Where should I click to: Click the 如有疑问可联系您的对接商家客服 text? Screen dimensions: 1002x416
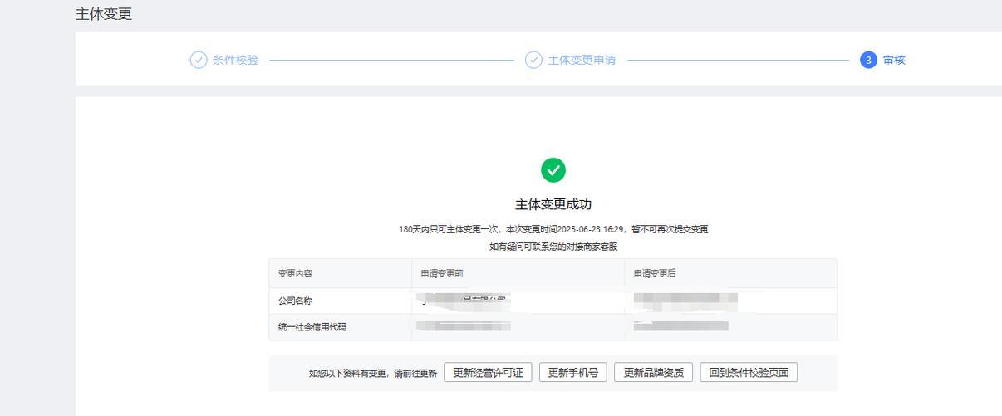[x=553, y=247]
